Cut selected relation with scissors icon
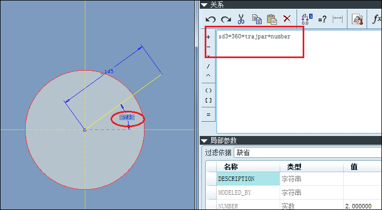 coord(241,19)
